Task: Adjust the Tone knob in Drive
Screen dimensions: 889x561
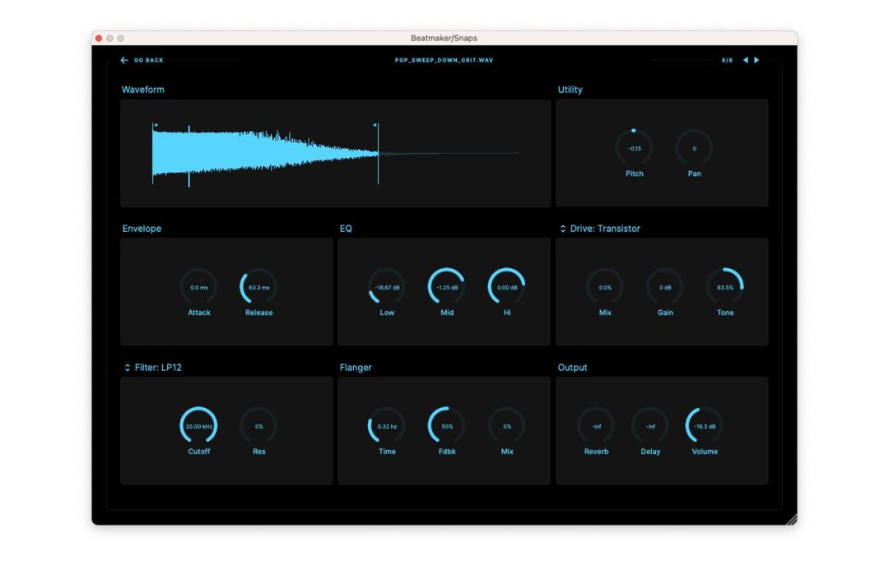Action: click(x=724, y=289)
